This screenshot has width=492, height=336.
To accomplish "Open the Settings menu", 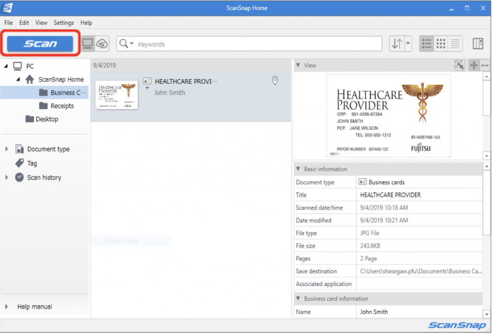I will 64,23.
